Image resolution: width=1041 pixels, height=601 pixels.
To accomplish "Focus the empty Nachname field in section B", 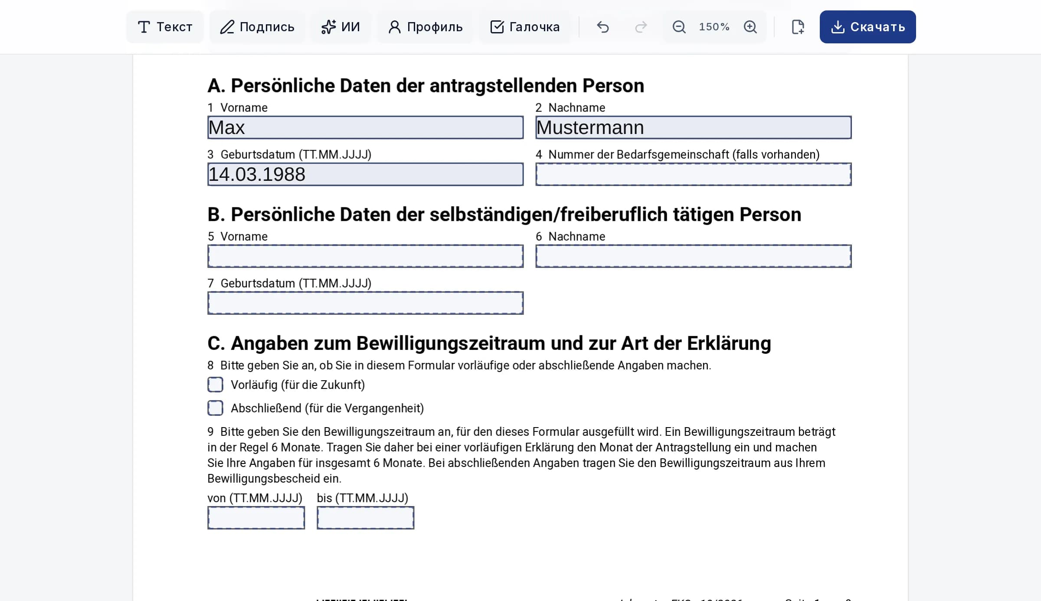I will pyautogui.click(x=693, y=256).
